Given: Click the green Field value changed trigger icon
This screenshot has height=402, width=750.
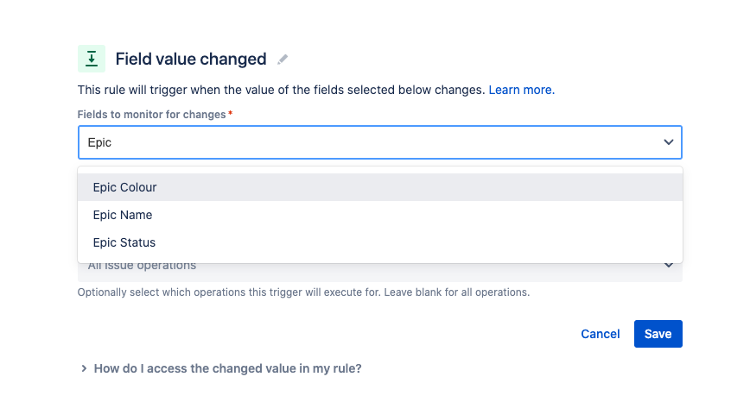Looking at the screenshot, I should point(92,59).
